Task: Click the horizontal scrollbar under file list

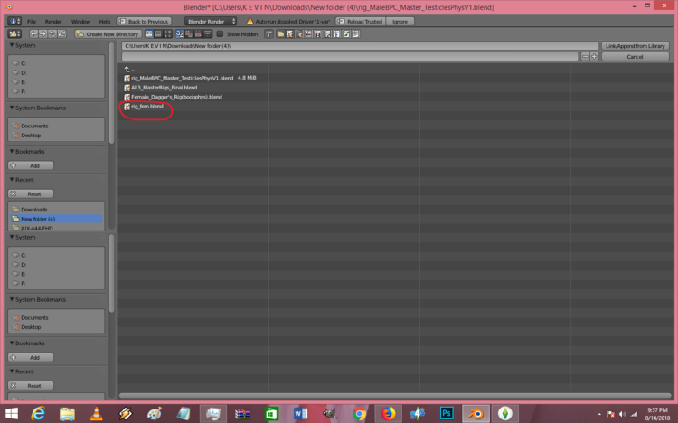Action: 395,395
